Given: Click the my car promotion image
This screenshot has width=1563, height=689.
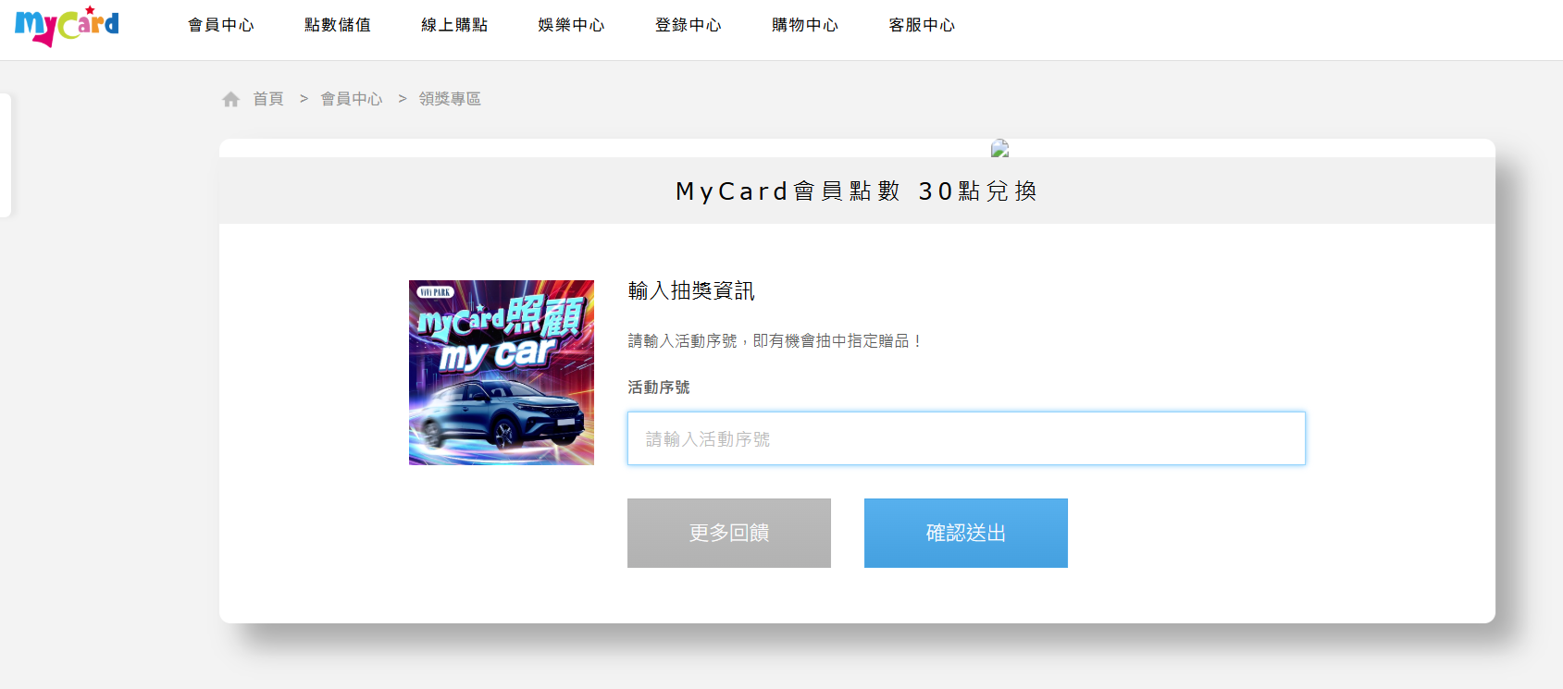Looking at the screenshot, I should click(x=502, y=373).
